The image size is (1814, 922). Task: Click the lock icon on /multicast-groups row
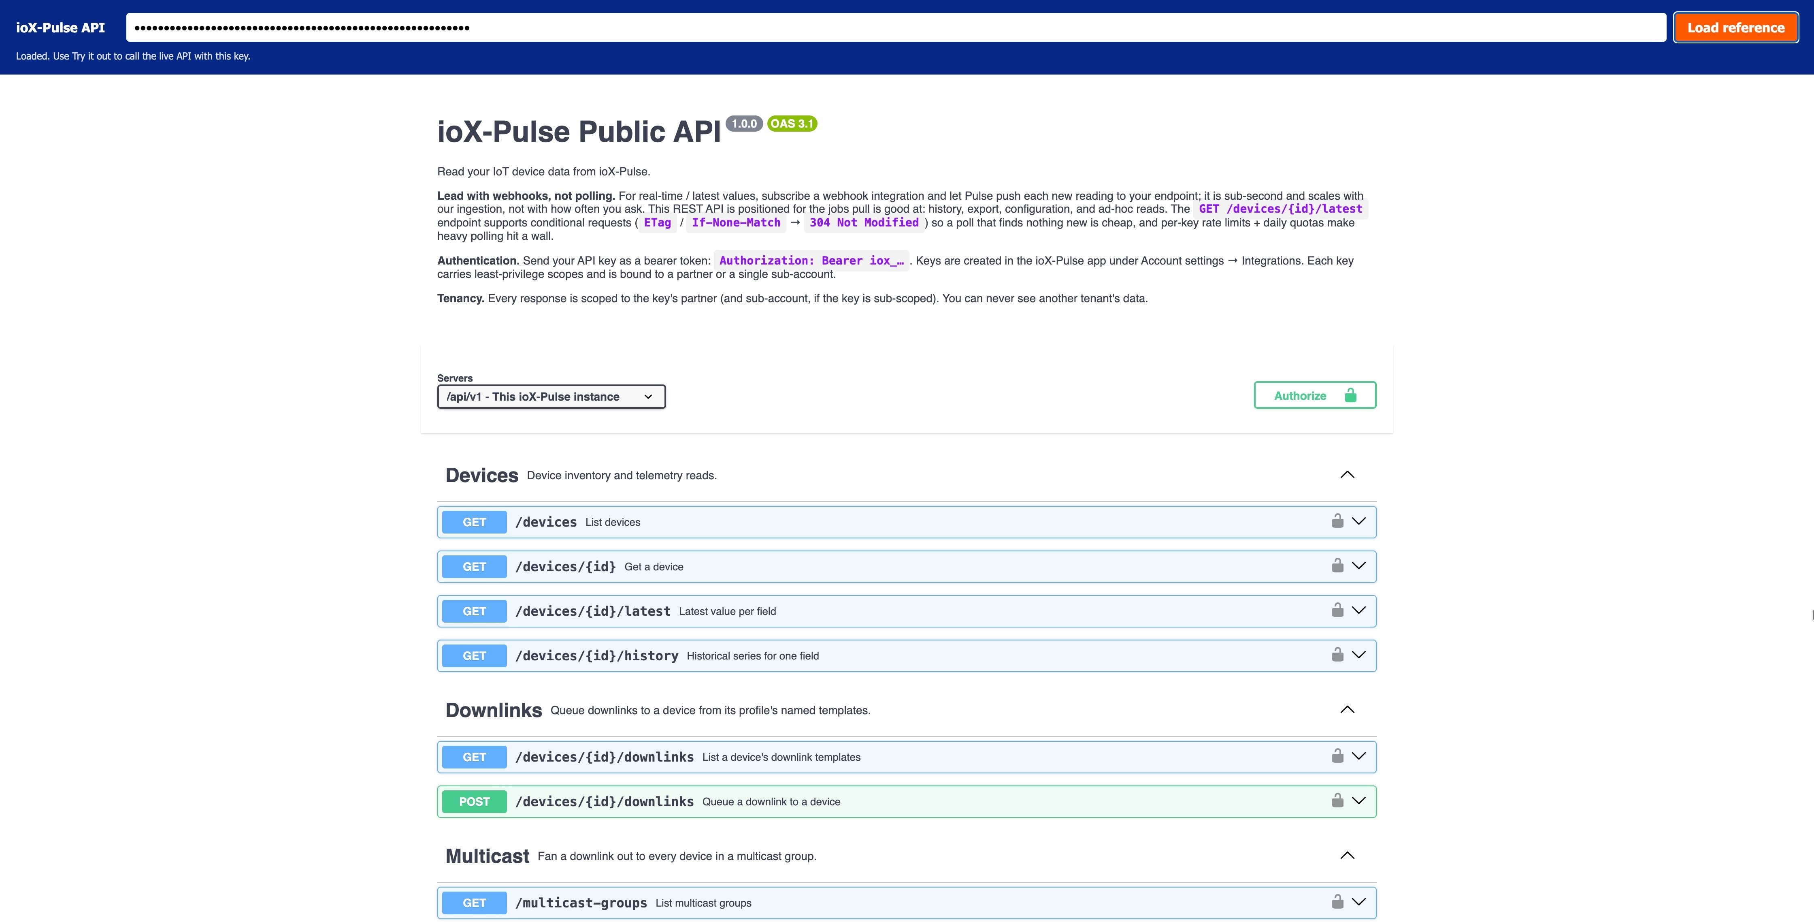coord(1337,902)
